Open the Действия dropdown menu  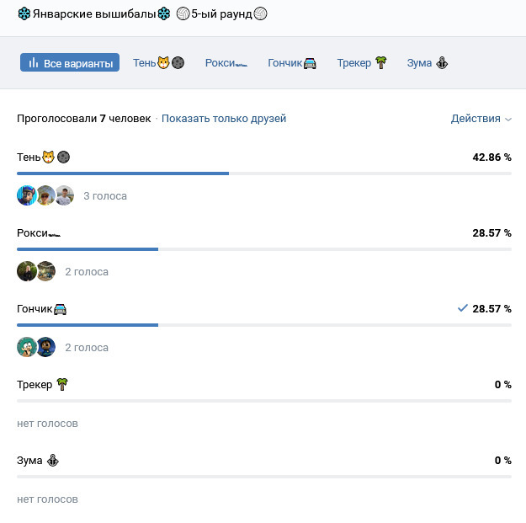481,119
